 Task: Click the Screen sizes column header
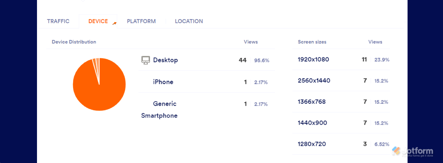312,42
